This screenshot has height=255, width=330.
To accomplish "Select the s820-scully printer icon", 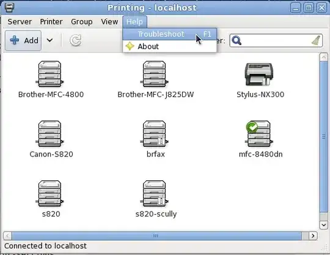I will click(154, 193).
